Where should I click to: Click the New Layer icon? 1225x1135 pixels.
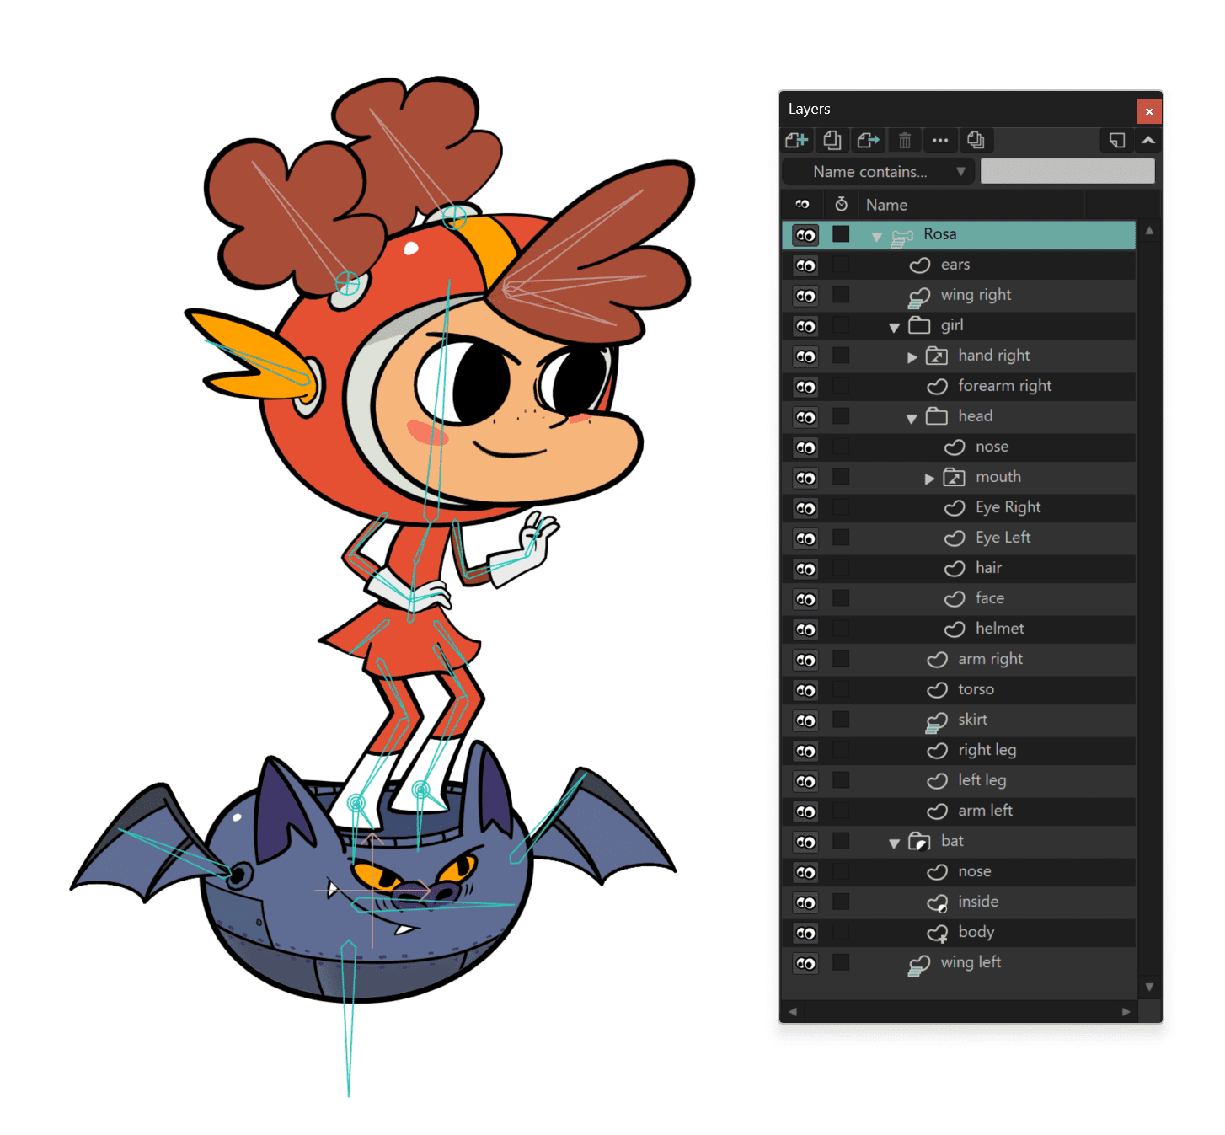click(x=796, y=140)
